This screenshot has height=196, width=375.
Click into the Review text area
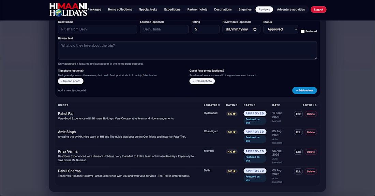point(187,50)
